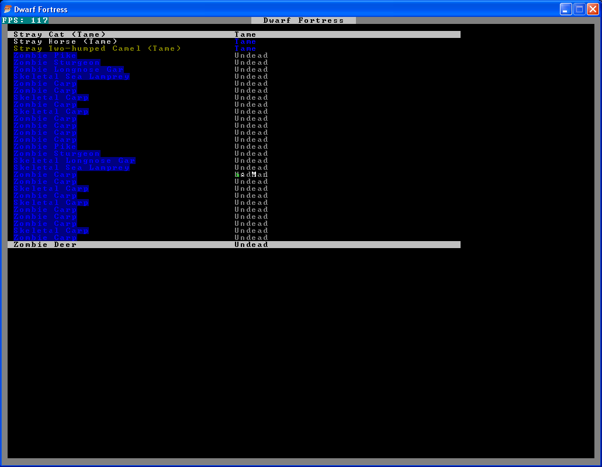Minimize the Dwarf Fortress window
Viewport: 602px width, 467px height.
point(565,9)
